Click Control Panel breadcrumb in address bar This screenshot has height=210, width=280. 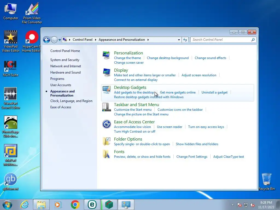83,40
